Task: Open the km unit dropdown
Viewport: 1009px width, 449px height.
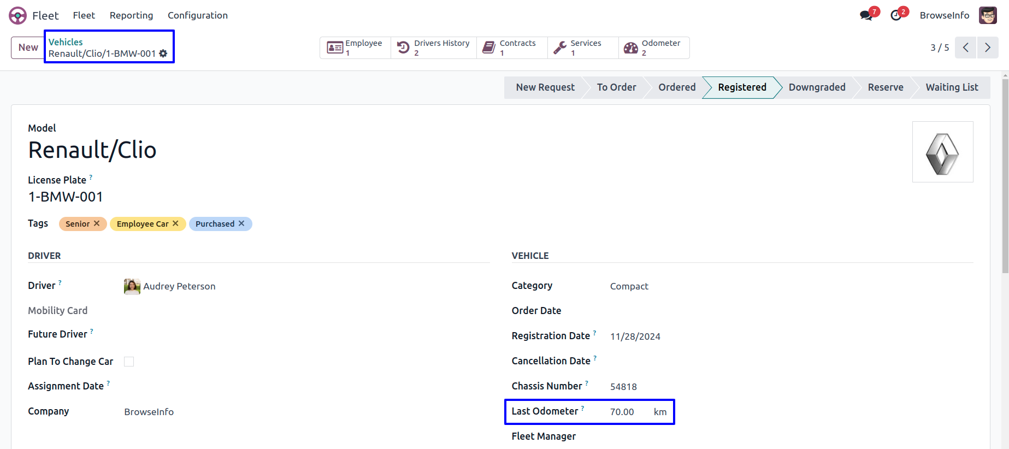Action: (x=660, y=412)
